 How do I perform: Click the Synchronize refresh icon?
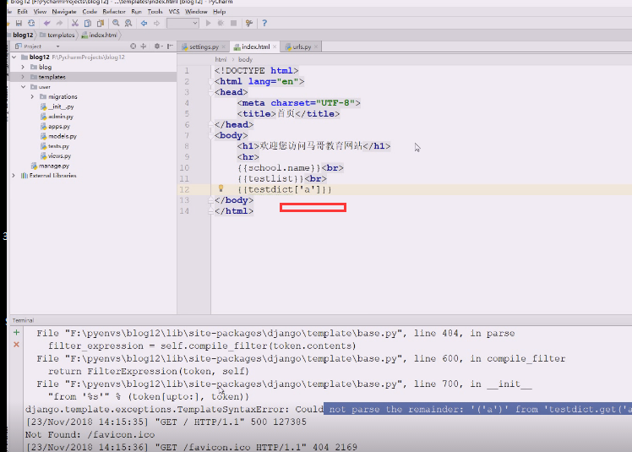31,24
